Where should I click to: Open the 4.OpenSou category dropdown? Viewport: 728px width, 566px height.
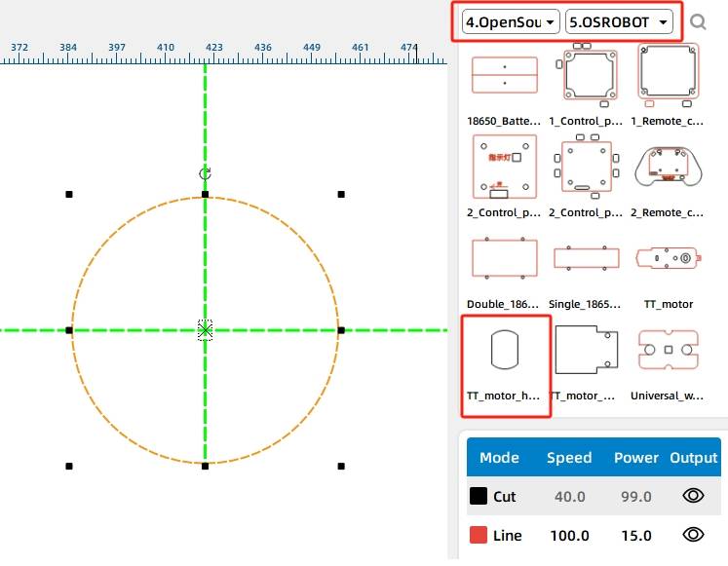511,21
